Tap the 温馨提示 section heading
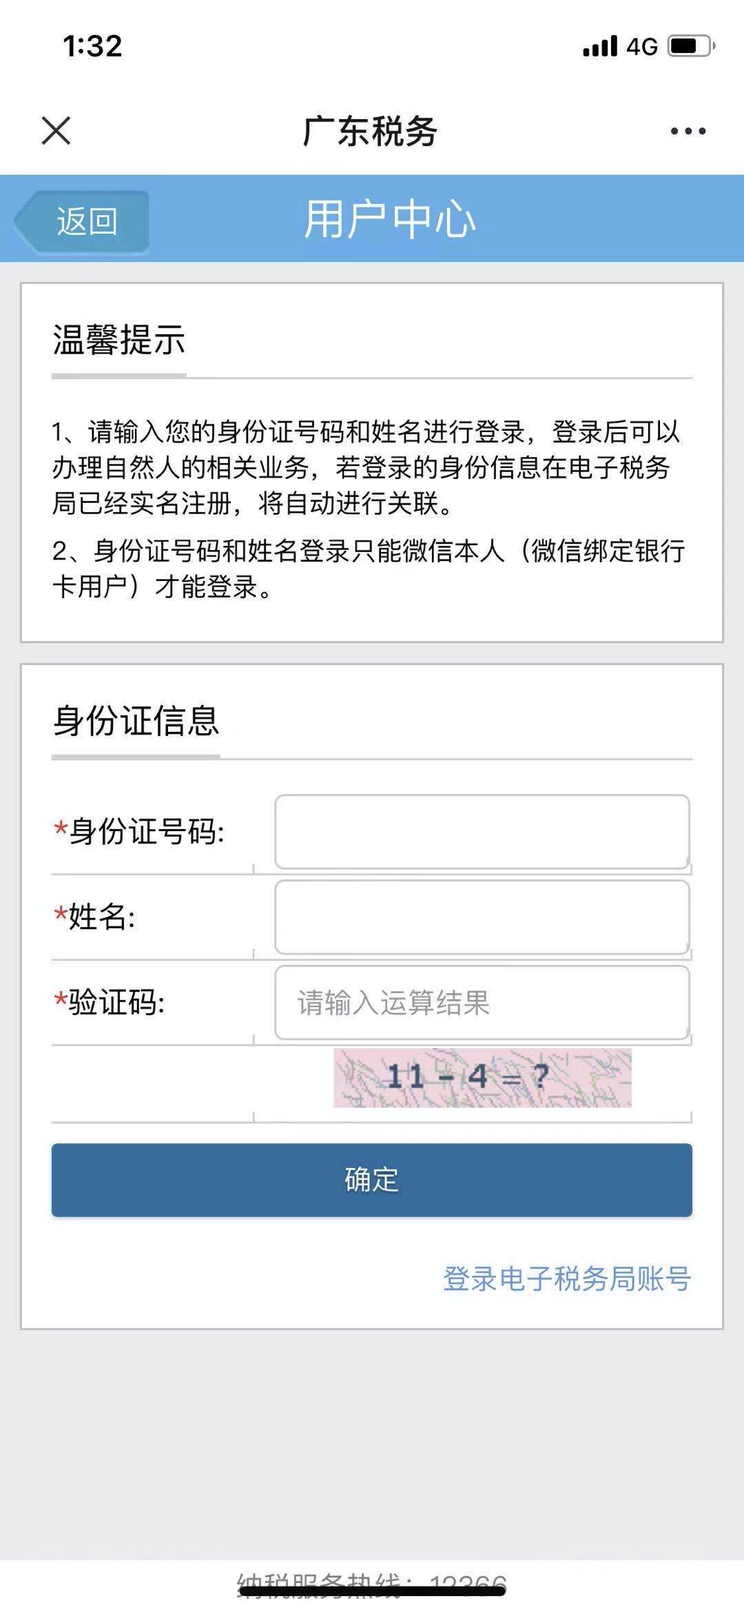744x1612 pixels. click(119, 340)
